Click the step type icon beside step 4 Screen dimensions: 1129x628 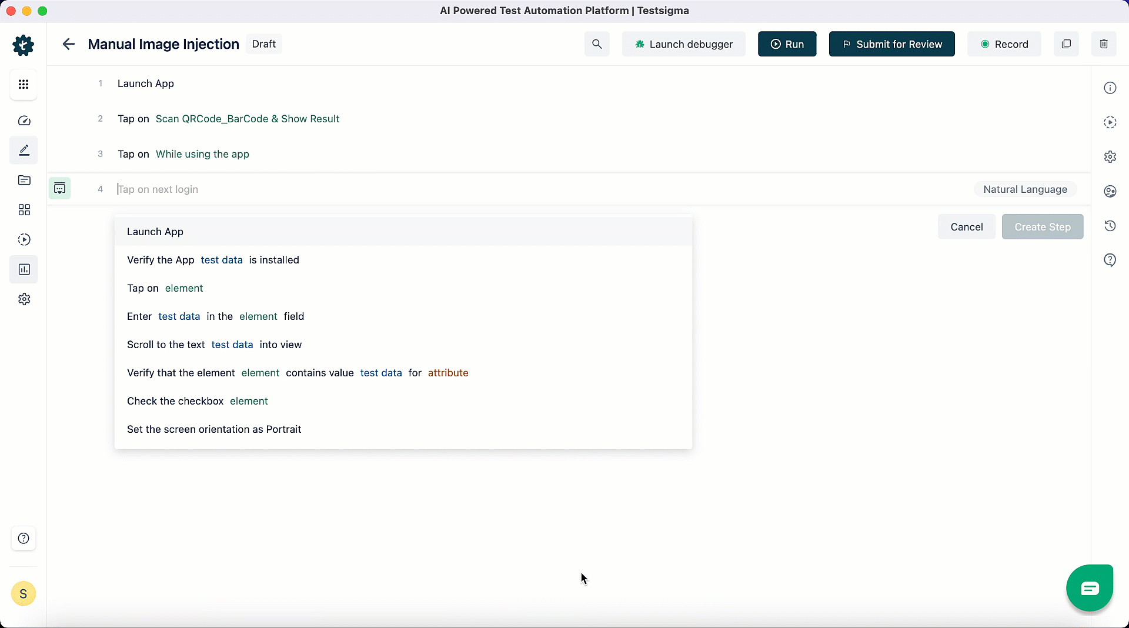click(x=60, y=189)
